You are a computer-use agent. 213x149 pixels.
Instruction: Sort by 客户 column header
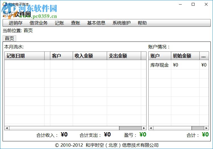point(61,56)
